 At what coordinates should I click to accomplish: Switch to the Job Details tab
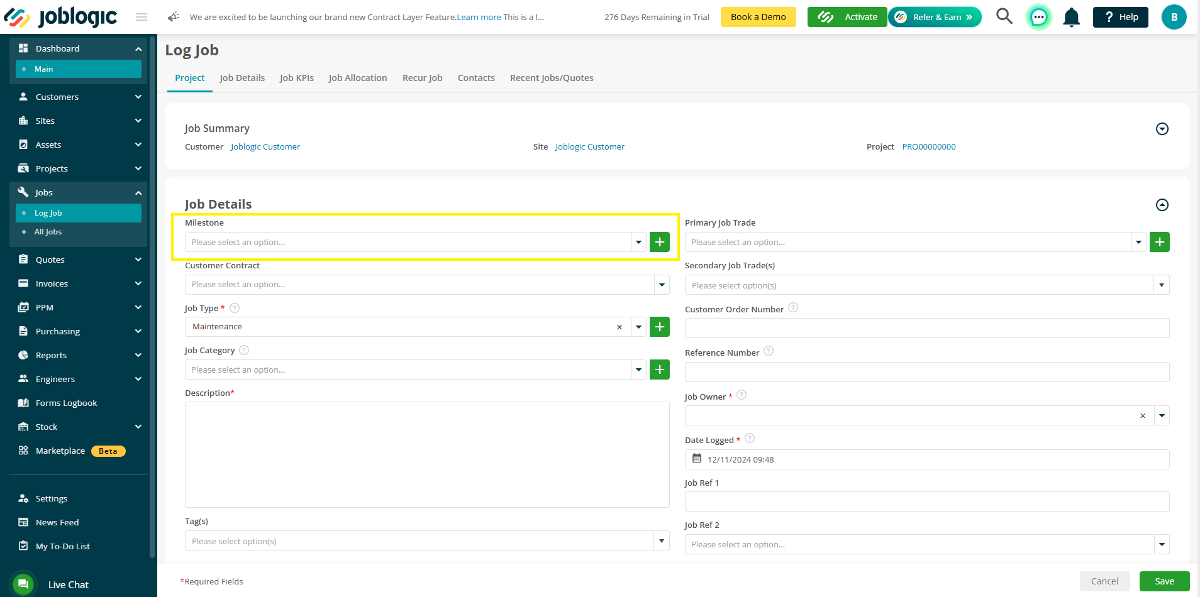[x=242, y=78]
